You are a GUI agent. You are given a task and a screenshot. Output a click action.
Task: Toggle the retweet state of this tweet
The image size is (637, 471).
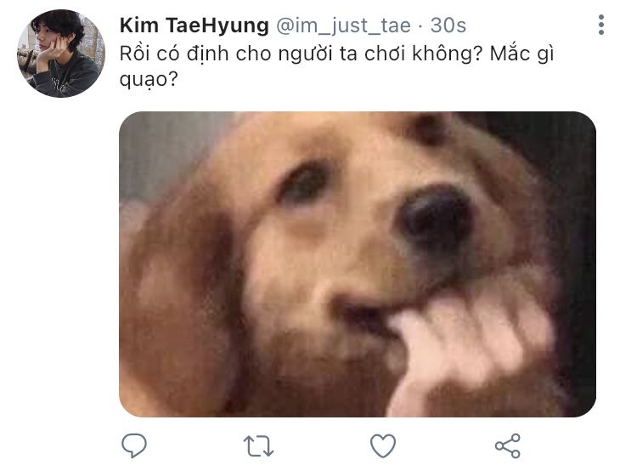point(258,446)
